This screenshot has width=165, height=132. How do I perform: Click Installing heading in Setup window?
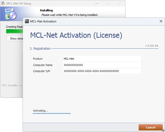[46, 10]
